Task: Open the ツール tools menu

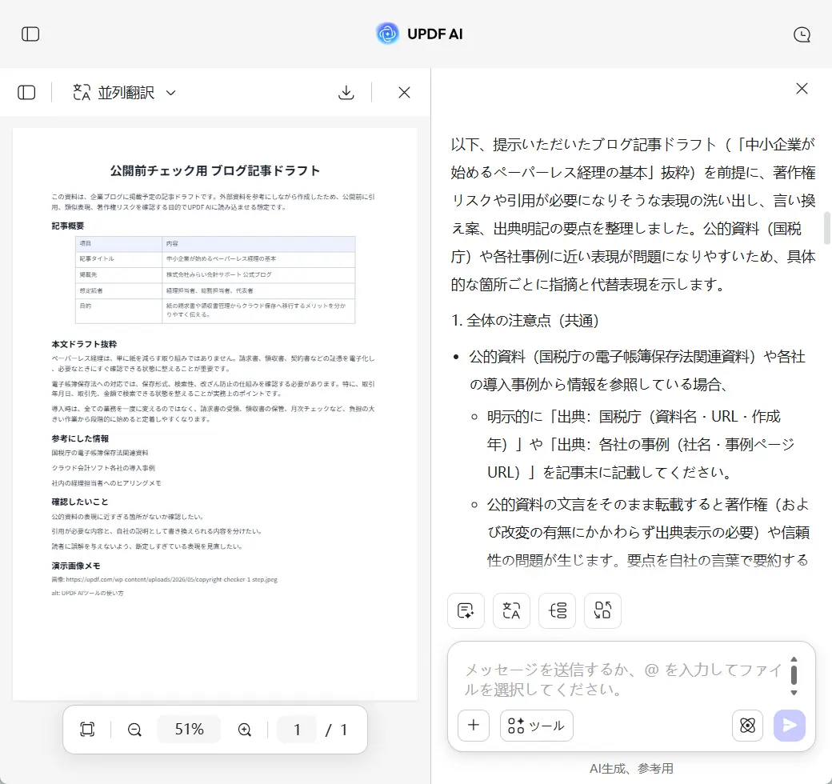Action: pos(537,725)
